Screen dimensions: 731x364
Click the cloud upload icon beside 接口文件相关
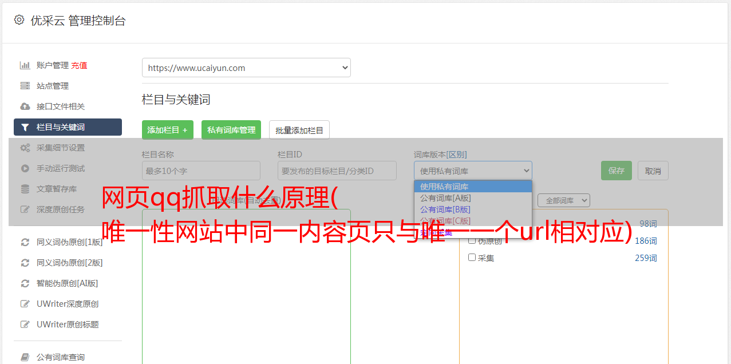(x=25, y=106)
